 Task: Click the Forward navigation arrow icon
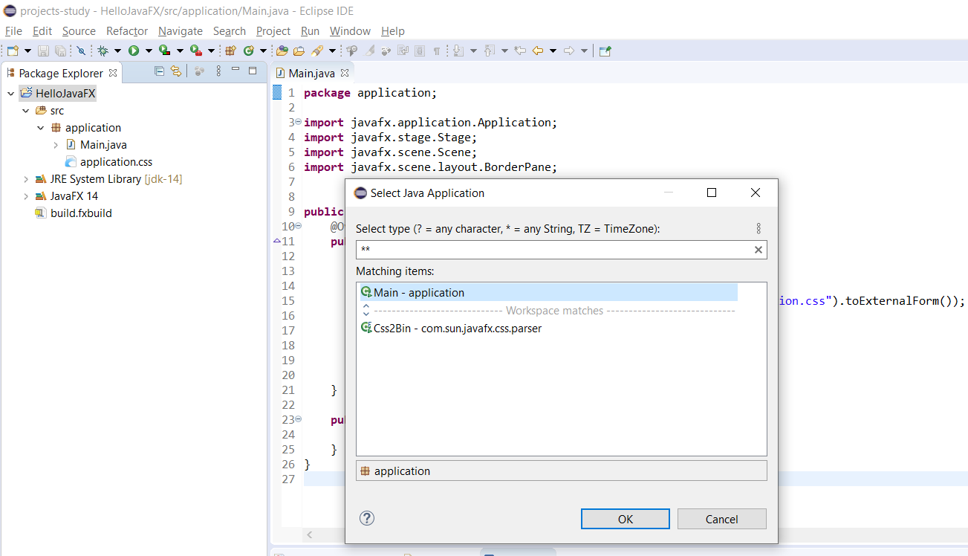tap(569, 51)
